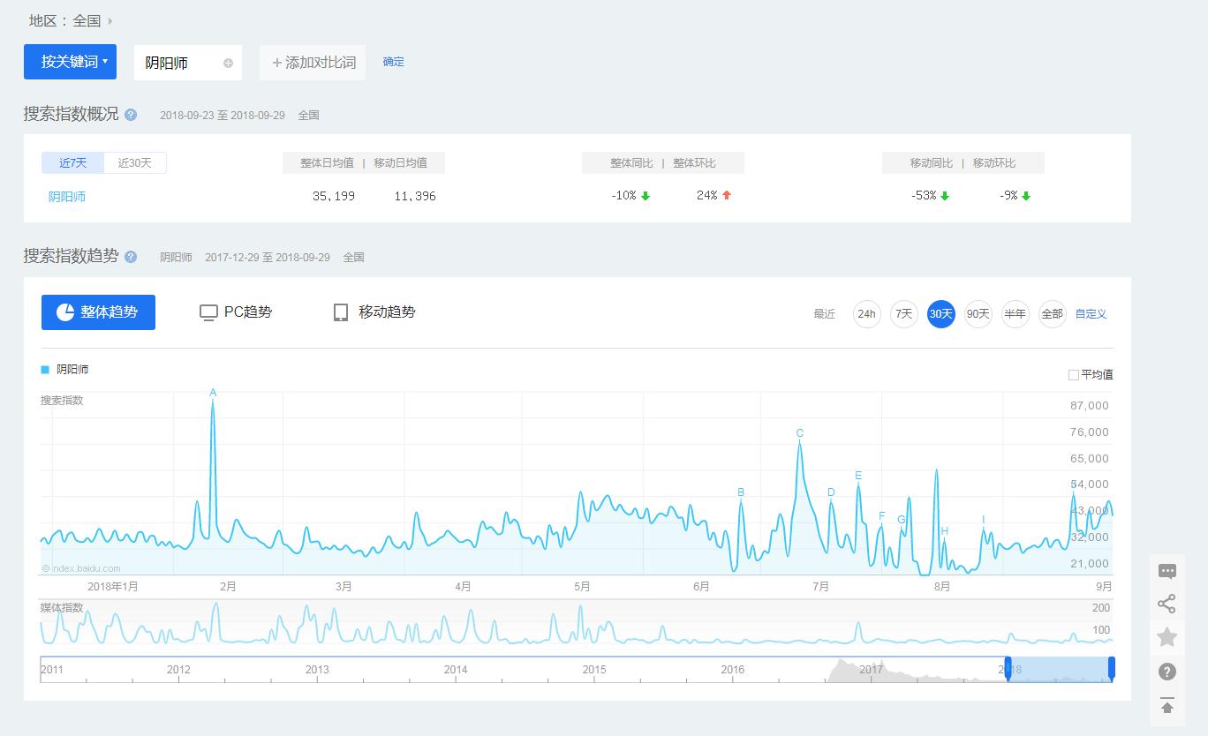Open the help question mark sidebar icon

pyautogui.click(x=1166, y=672)
